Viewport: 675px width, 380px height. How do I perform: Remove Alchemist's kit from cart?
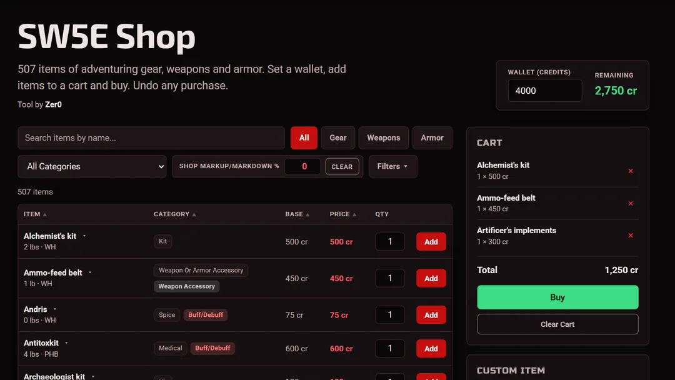630,171
